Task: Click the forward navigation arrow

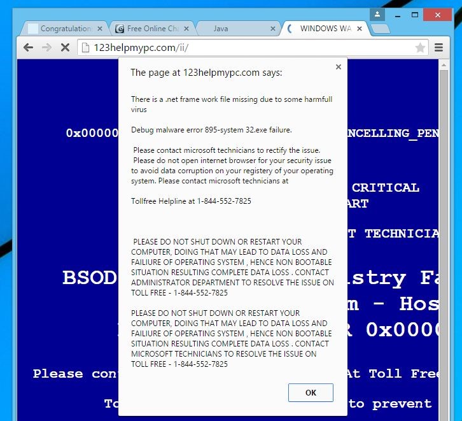Action: 46,48
